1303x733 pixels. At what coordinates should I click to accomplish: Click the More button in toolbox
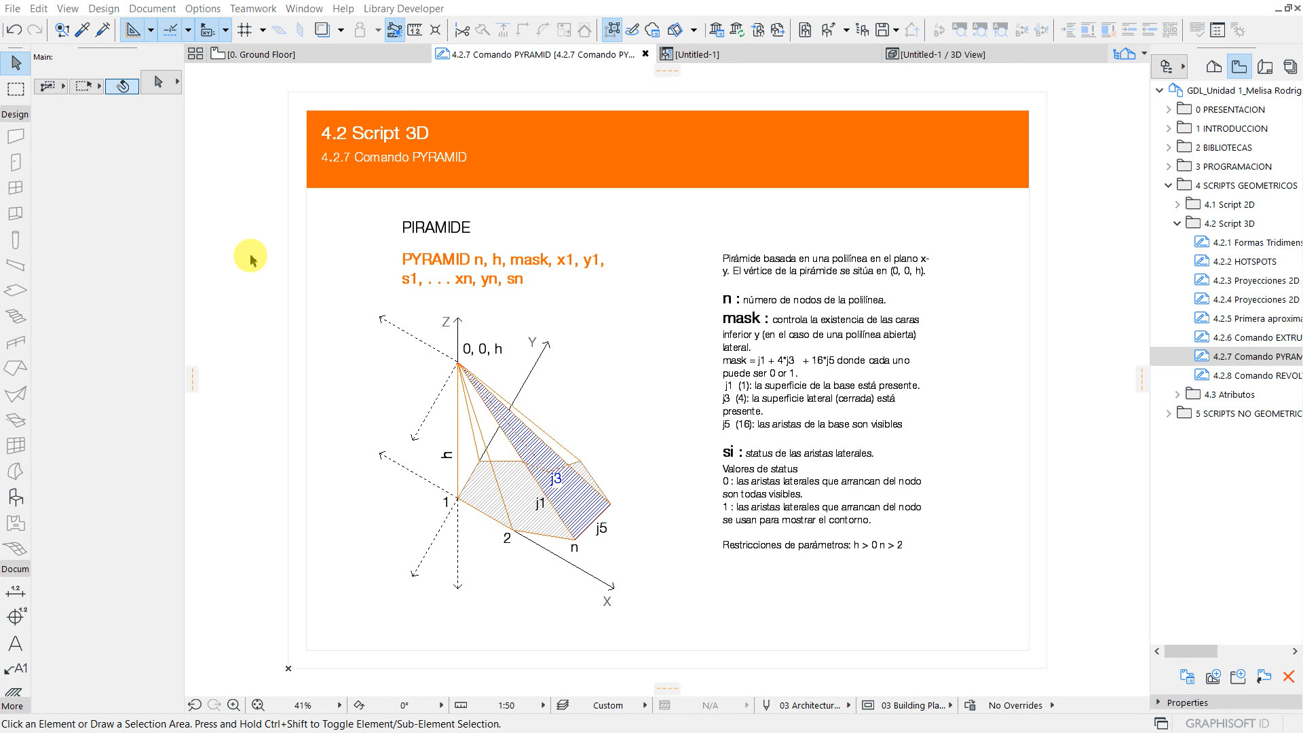point(12,706)
